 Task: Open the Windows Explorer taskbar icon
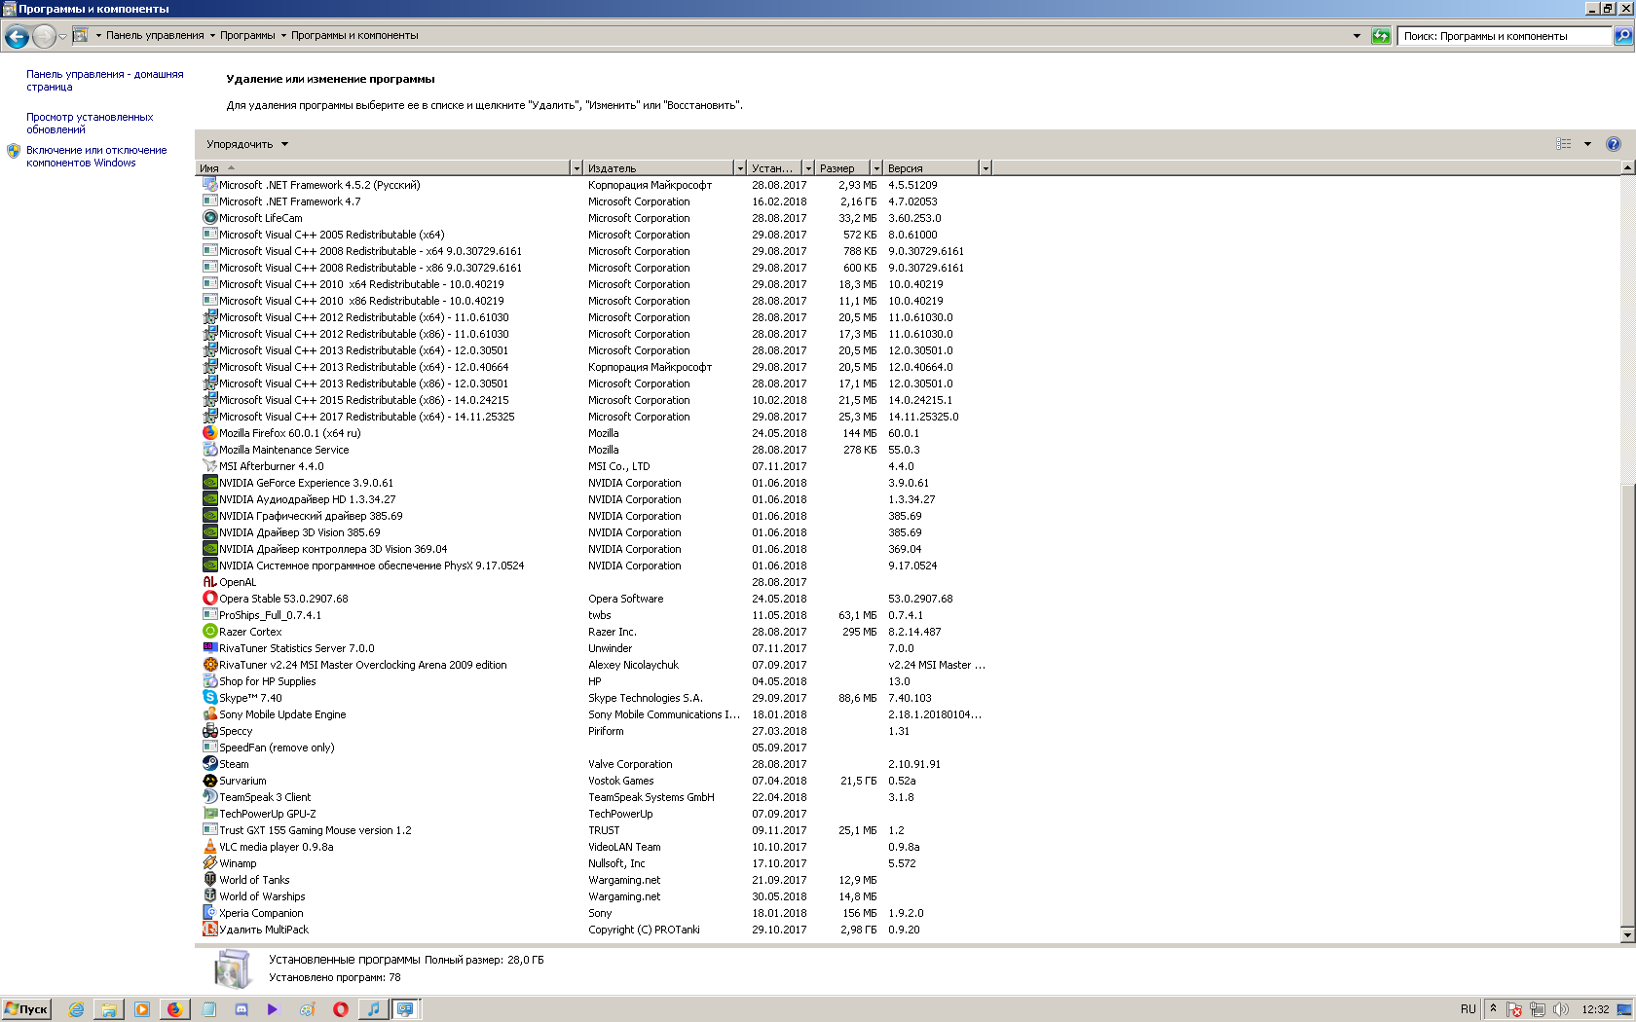(109, 1009)
